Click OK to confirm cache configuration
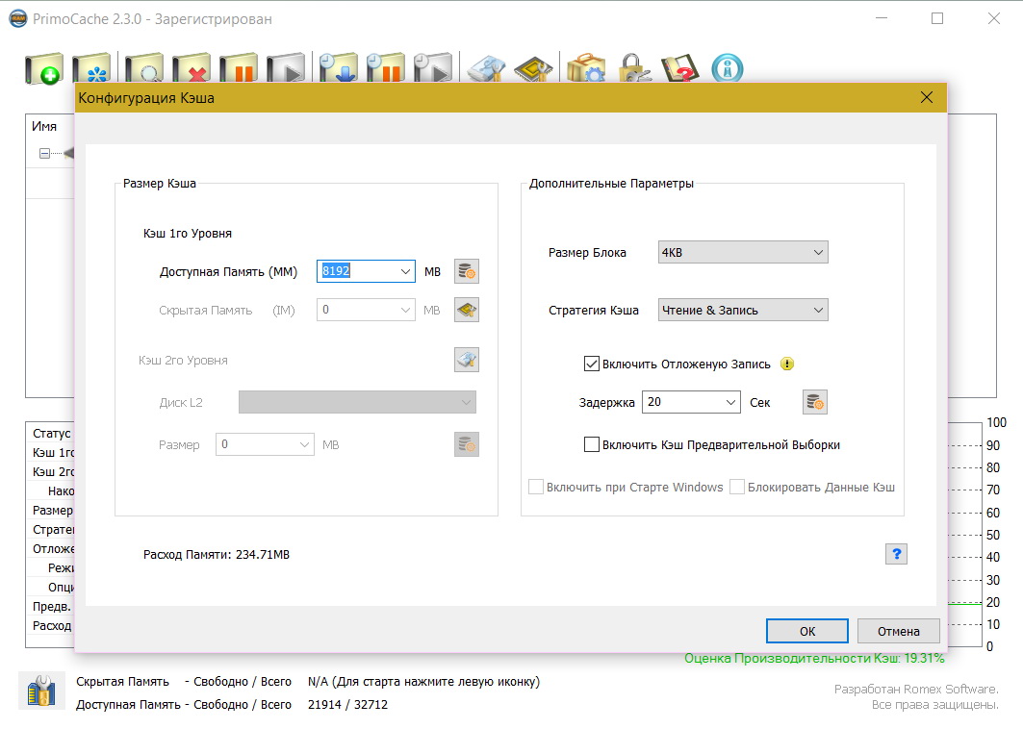This screenshot has height=729, width=1023. [x=807, y=631]
